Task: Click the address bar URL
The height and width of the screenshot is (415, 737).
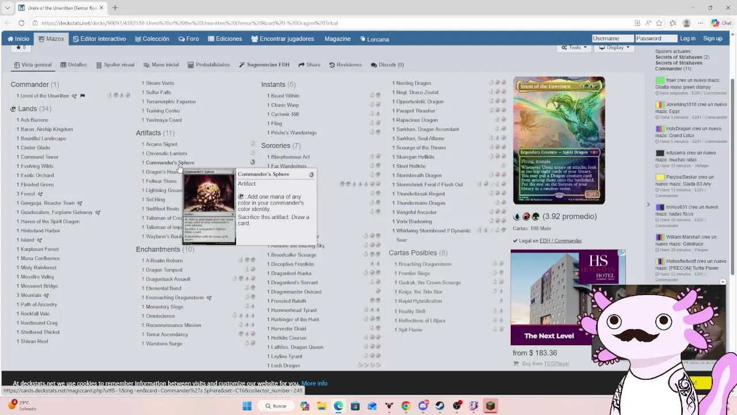Action: tap(189, 23)
